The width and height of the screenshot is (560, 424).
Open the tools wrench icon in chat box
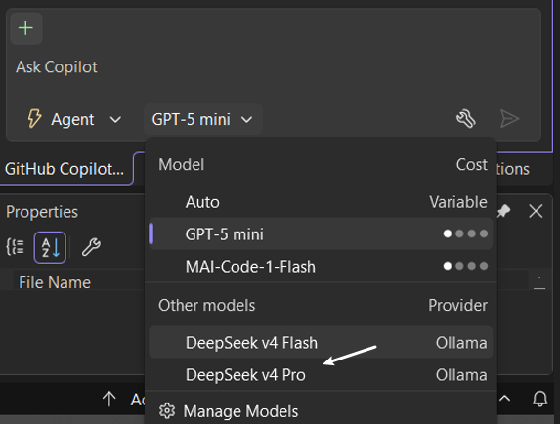click(x=466, y=119)
